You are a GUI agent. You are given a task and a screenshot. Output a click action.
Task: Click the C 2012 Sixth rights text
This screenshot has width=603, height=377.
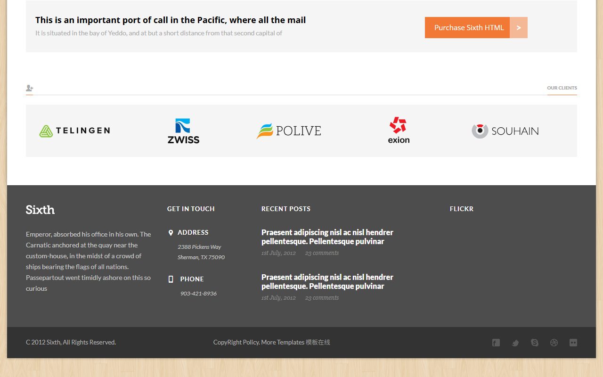[x=71, y=343]
